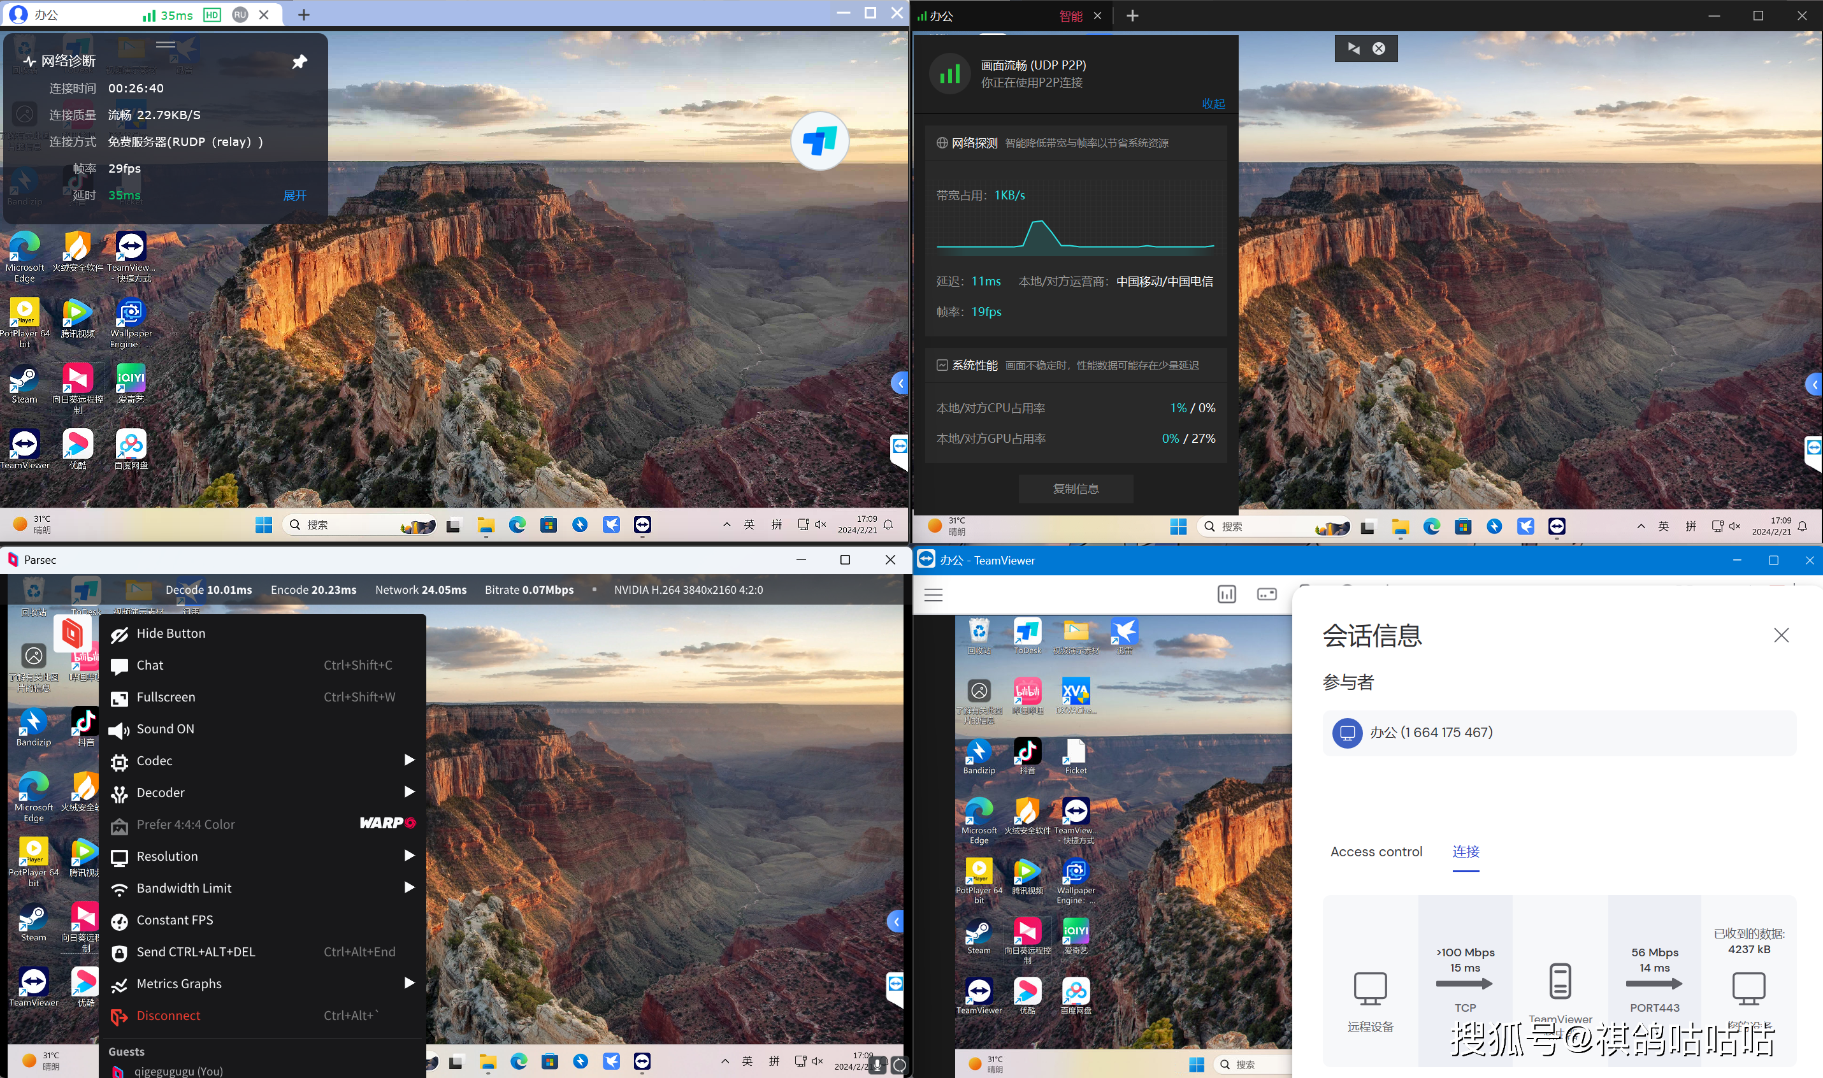The width and height of the screenshot is (1823, 1078).
Task: Open TeamViewer session statistics chart icon
Action: 1226,594
